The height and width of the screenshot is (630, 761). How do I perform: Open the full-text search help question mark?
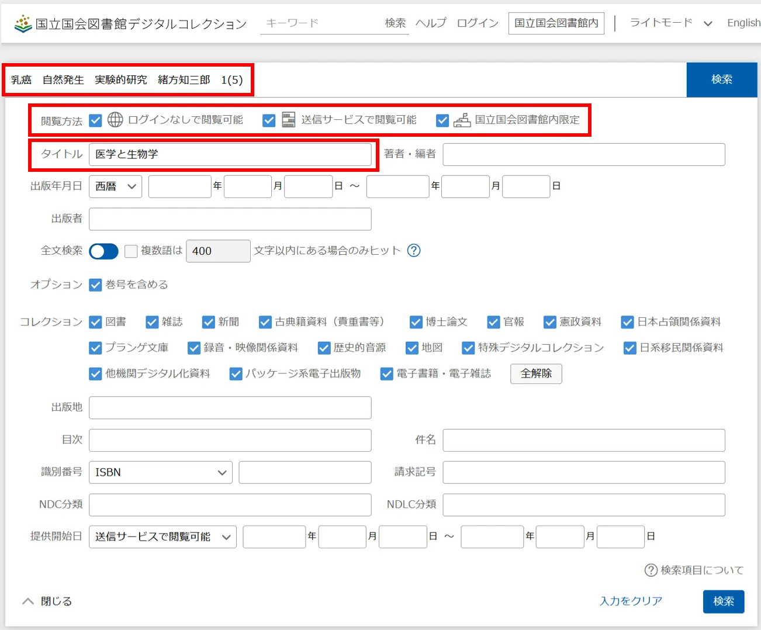[414, 251]
